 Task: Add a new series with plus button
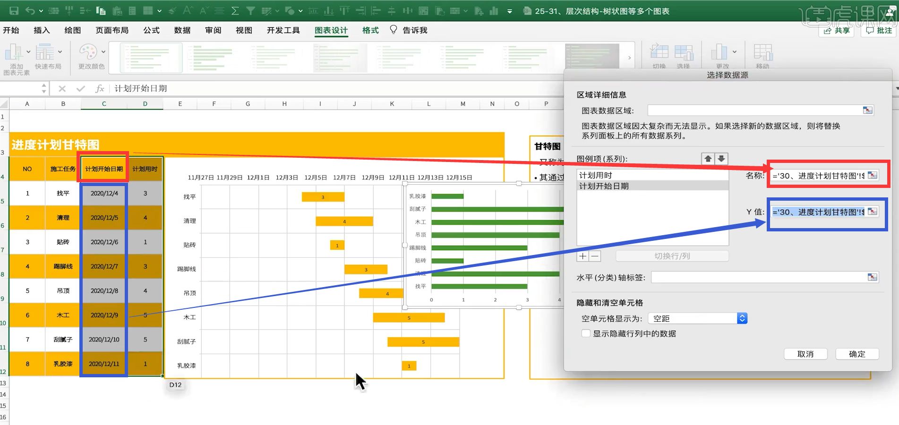click(x=583, y=256)
